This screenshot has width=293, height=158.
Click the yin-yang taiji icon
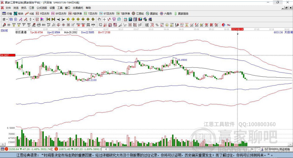pos(223,25)
